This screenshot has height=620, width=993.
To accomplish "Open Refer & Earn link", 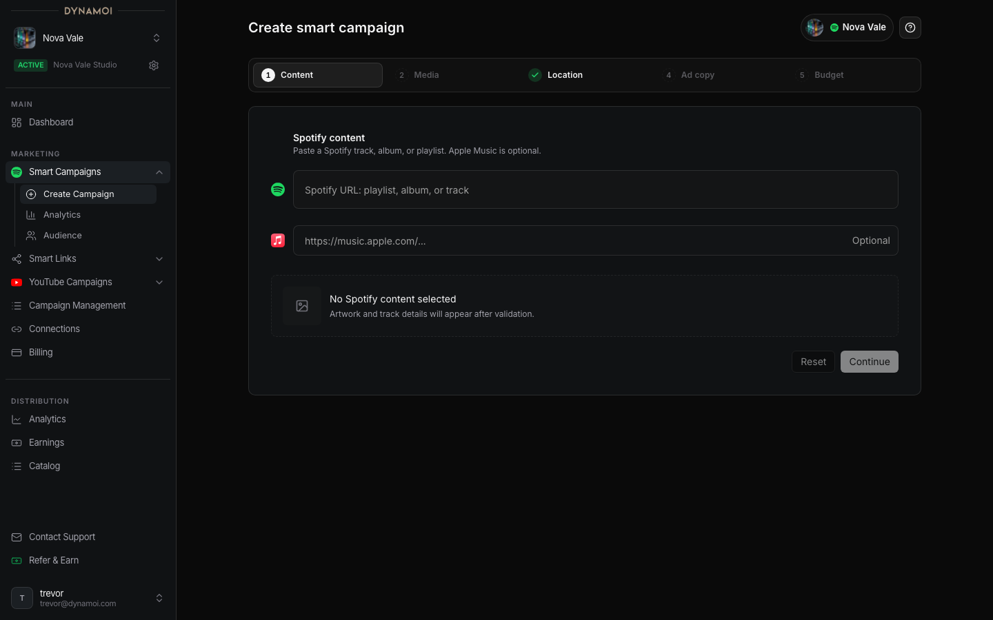I will [88, 561].
